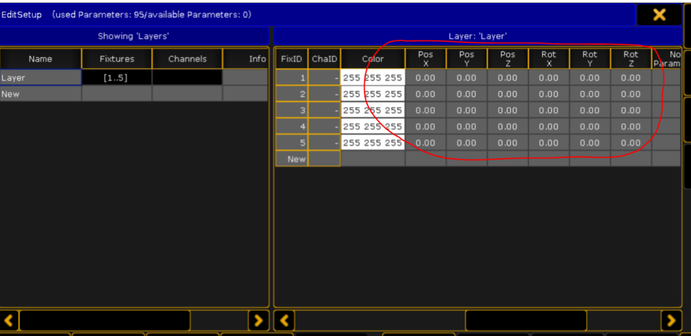Screen dimensions: 691x336
Task: Open color swatch of fixture 5
Action: [372, 143]
